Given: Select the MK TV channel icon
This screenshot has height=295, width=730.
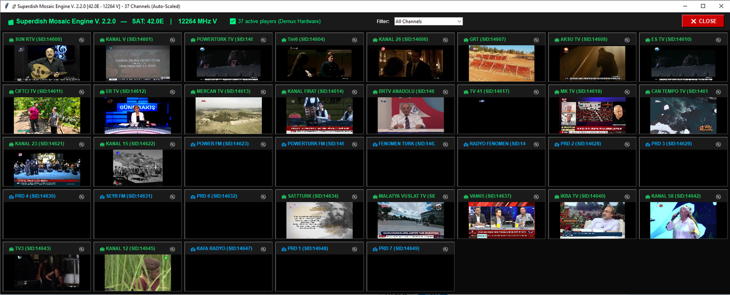Looking at the screenshot, I should 557,92.
